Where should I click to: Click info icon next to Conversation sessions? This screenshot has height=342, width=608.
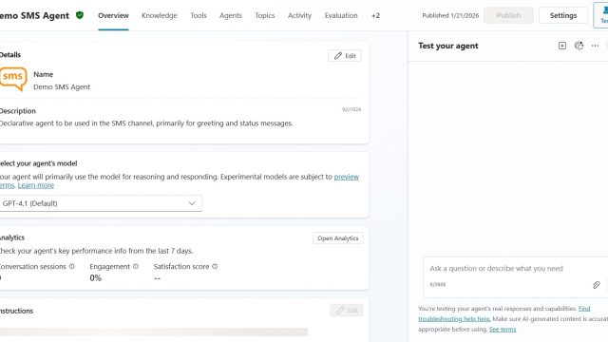[72, 266]
